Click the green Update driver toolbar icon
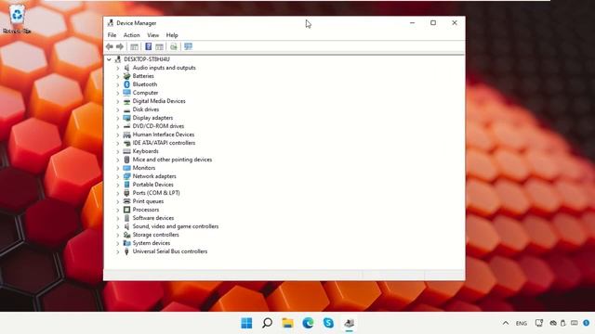 click(x=174, y=46)
